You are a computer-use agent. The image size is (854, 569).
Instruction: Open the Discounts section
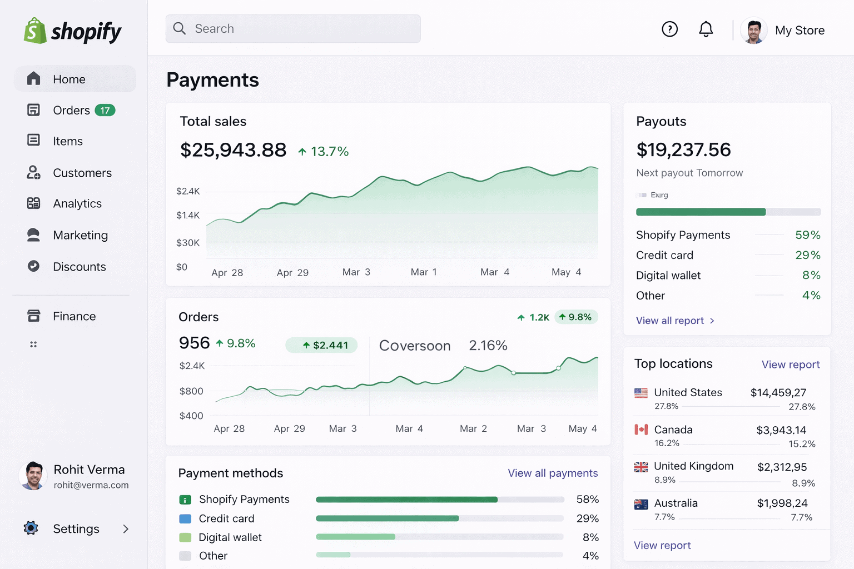point(33,266)
